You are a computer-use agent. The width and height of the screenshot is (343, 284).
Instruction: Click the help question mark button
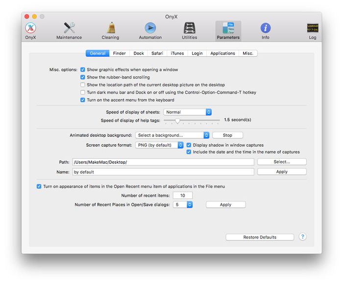[x=302, y=237]
